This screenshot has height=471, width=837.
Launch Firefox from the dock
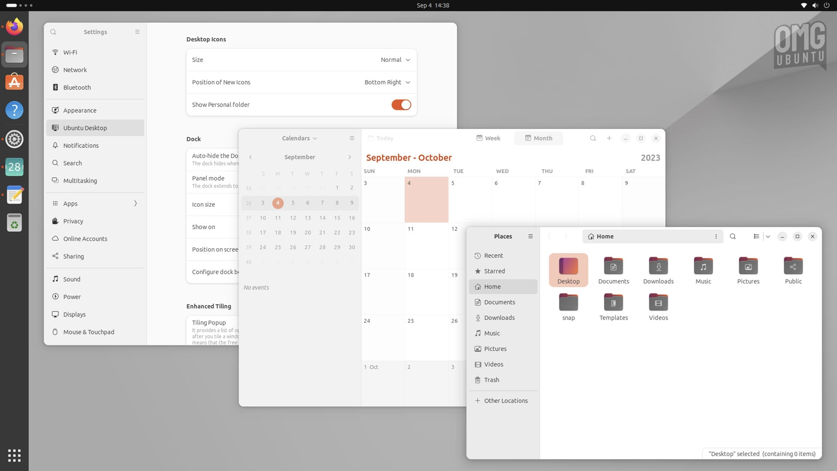[x=14, y=26]
